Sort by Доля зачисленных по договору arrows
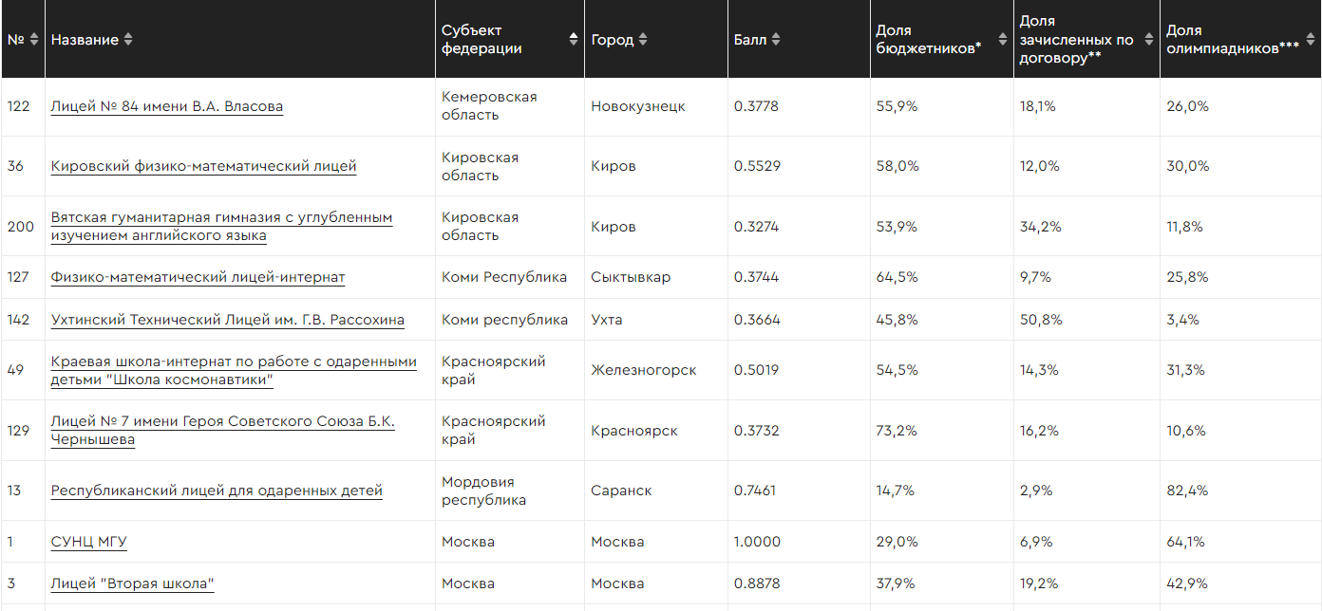 (1147, 40)
